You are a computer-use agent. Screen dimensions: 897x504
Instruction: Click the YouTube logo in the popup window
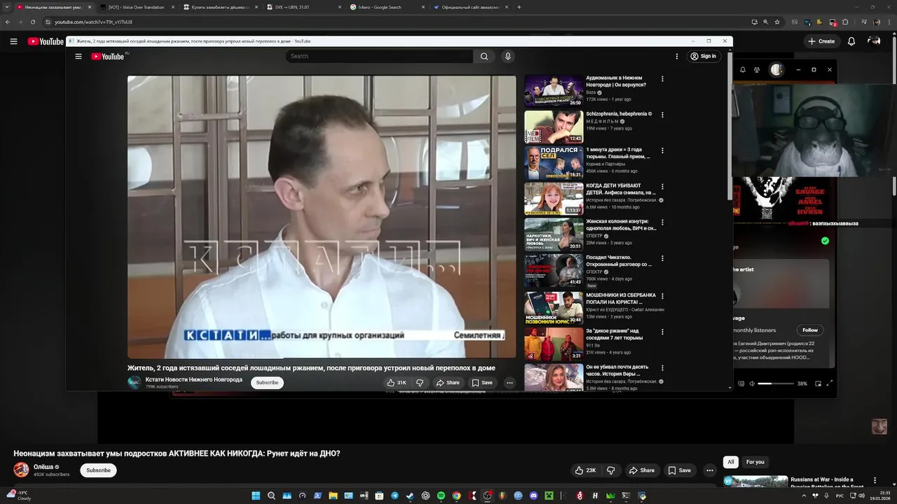108,56
